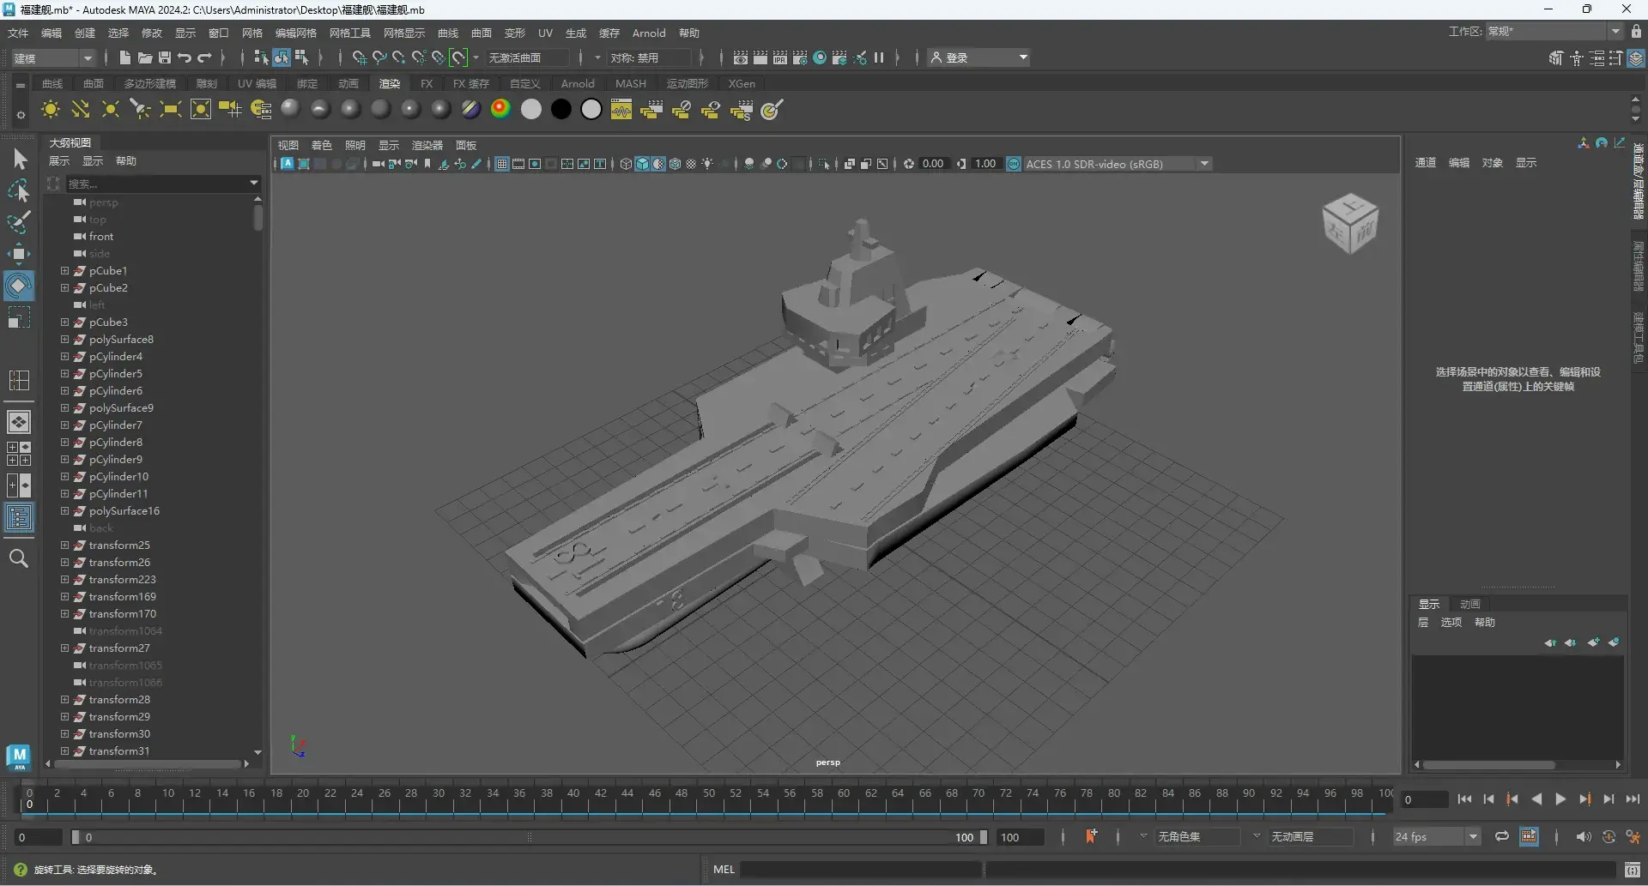Toggle the viewport grid display button
1648x886 pixels.
pyautogui.click(x=502, y=164)
